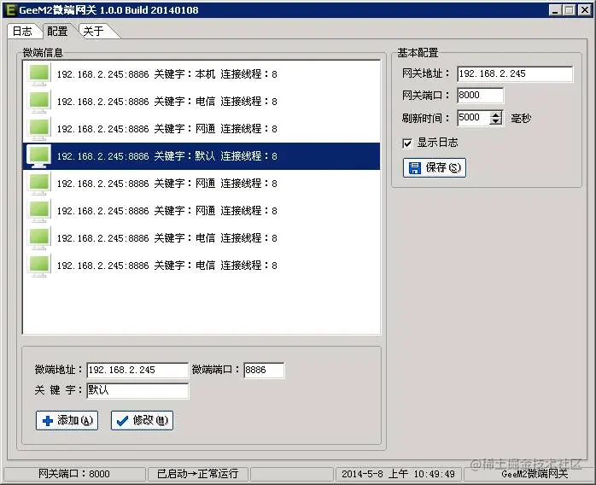
Task: Close the GeeM2微端网关 window
Action: tap(585, 10)
